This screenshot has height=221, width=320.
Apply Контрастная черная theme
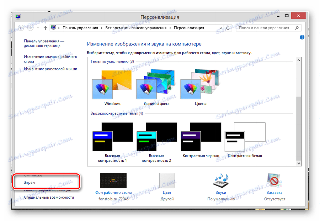pos(201,140)
